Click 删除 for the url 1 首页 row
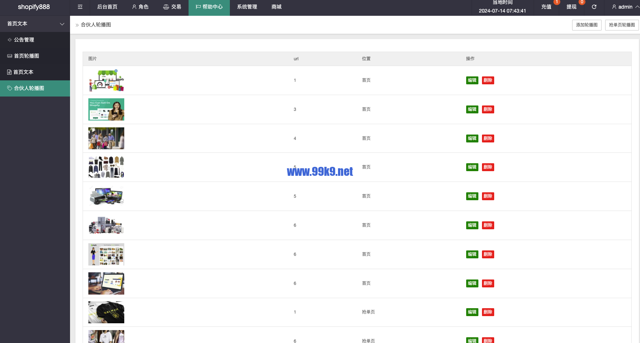 pos(488,80)
